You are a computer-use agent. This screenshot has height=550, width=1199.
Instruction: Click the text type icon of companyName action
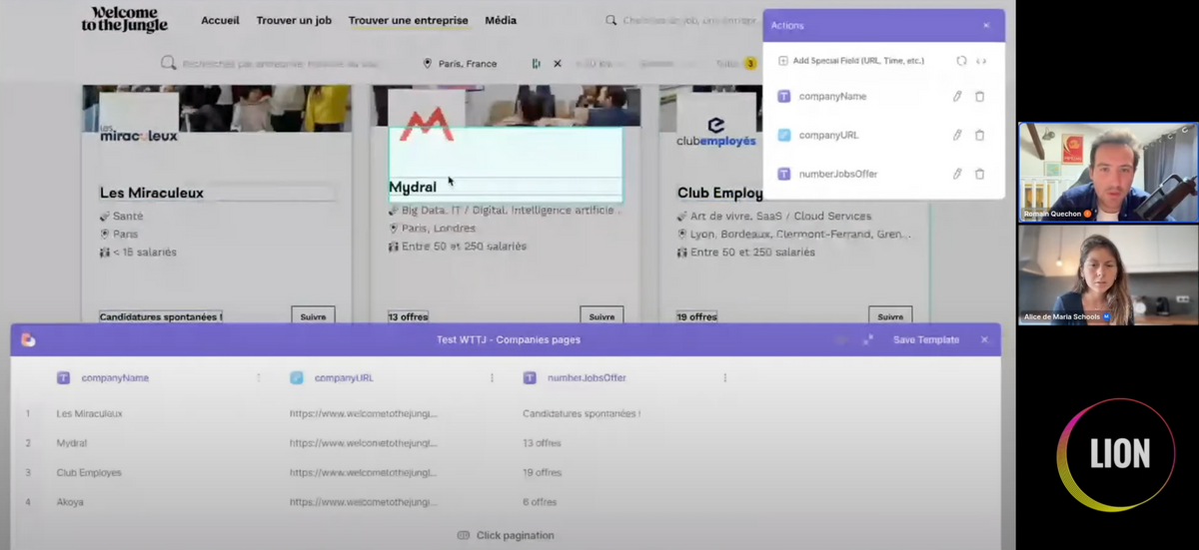784,97
